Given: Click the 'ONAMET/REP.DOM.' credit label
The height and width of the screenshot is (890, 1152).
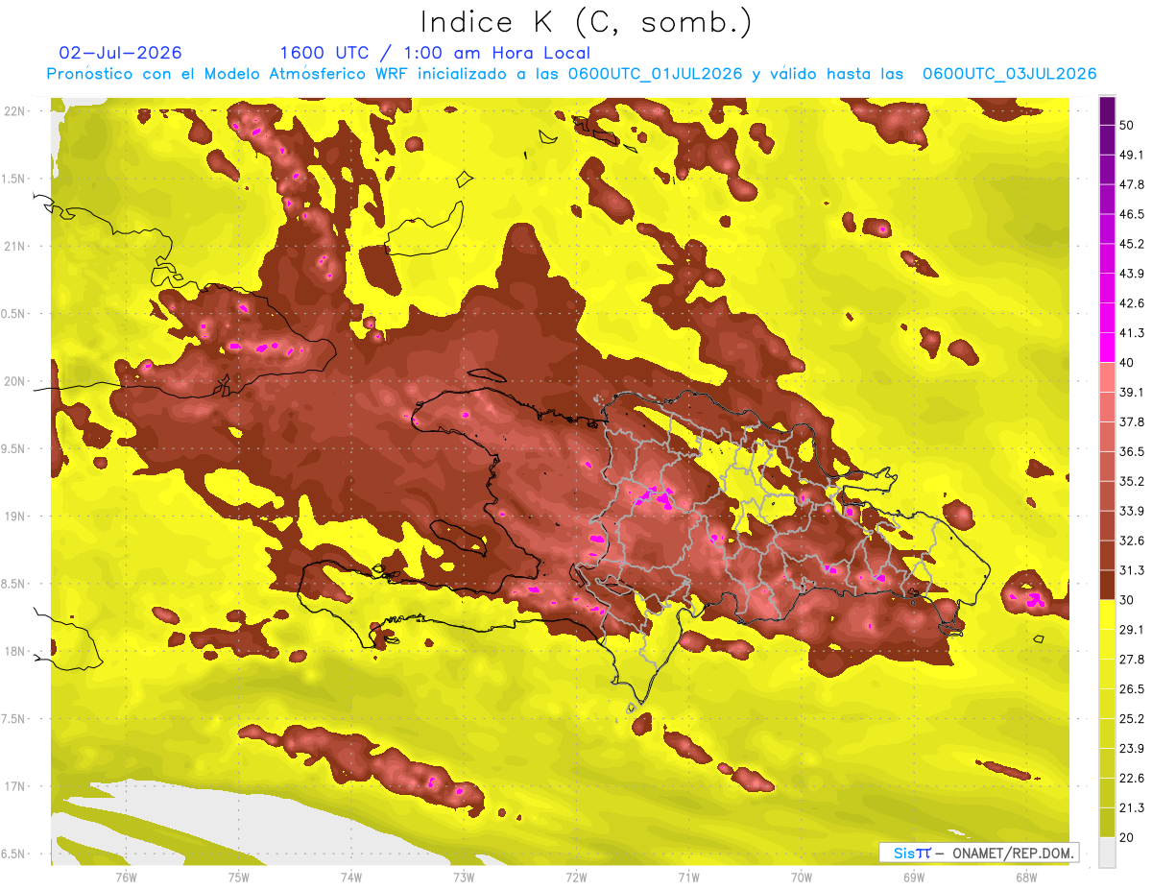Looking at the screenshot, I should tap(1012, 853).
